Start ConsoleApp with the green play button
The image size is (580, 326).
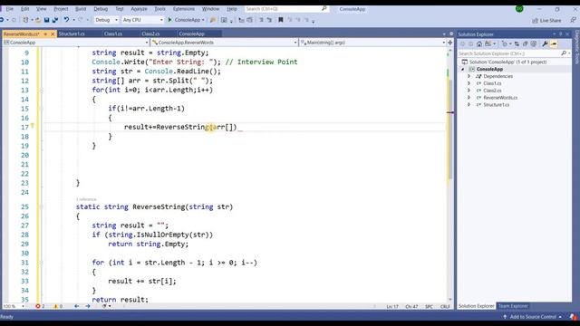[x=169, y=20]
